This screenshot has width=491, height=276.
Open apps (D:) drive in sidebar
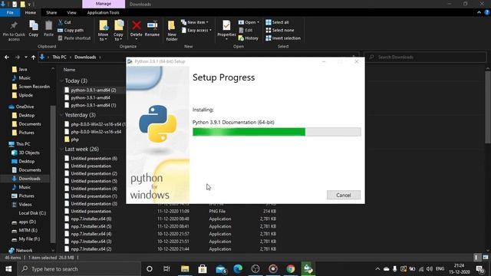coord(28,222)
